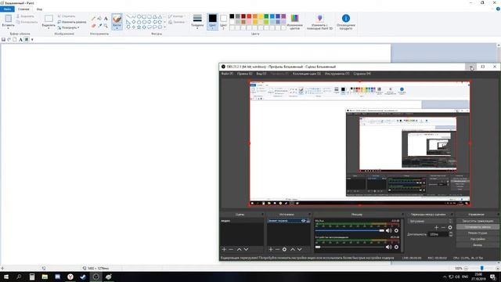Screen dimensions: 501x282
Task: Select the Pencil tool in Paint
Action: click(x=93, y=19)
